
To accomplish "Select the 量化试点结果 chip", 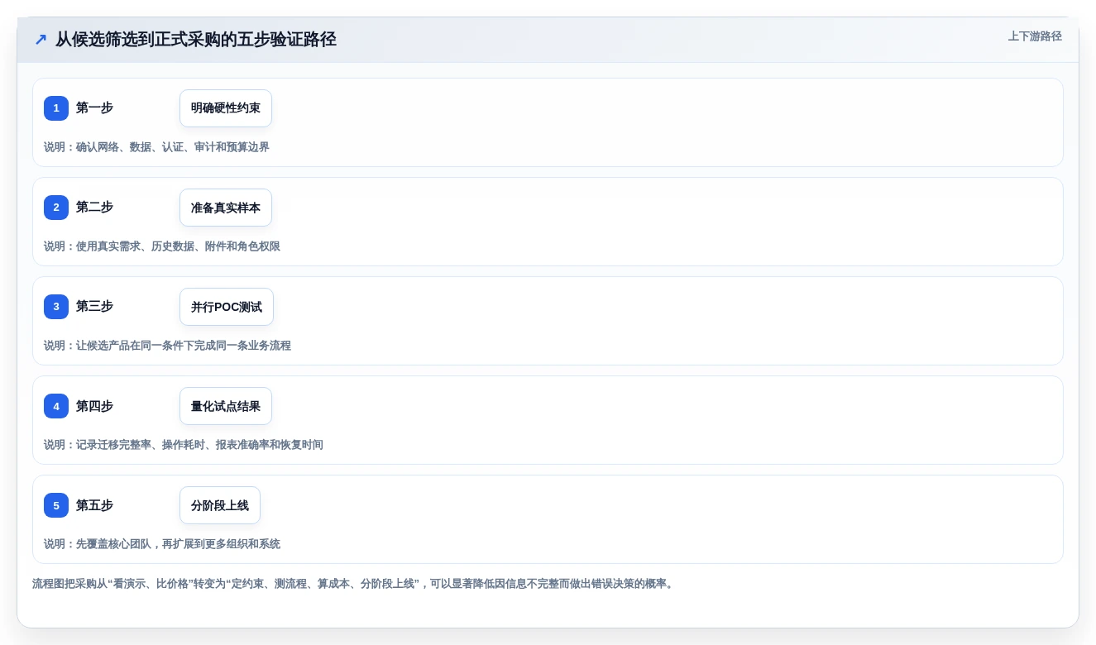I will point(226,406).
